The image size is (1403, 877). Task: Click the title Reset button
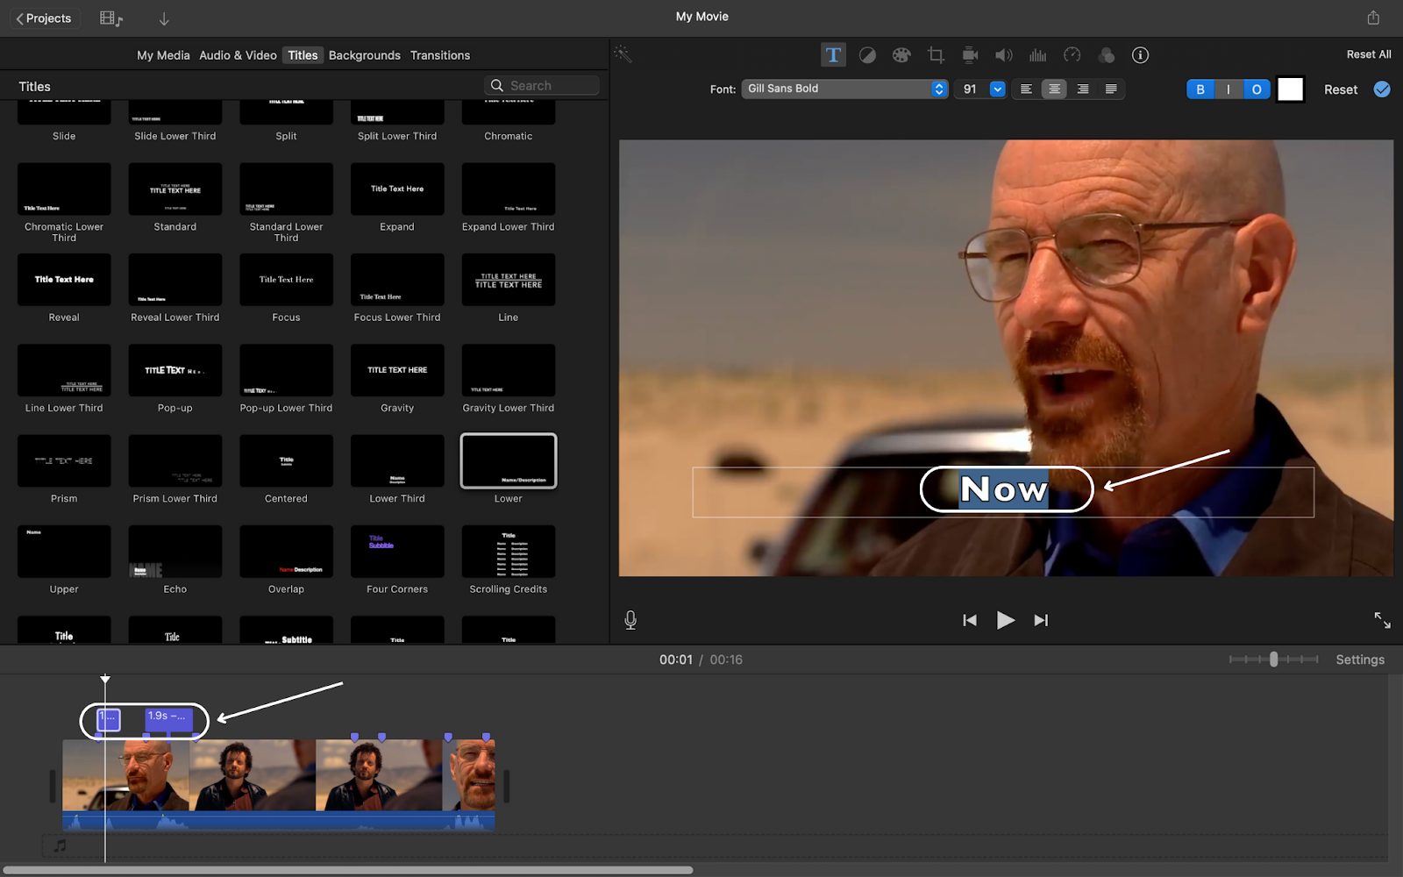1341,89
